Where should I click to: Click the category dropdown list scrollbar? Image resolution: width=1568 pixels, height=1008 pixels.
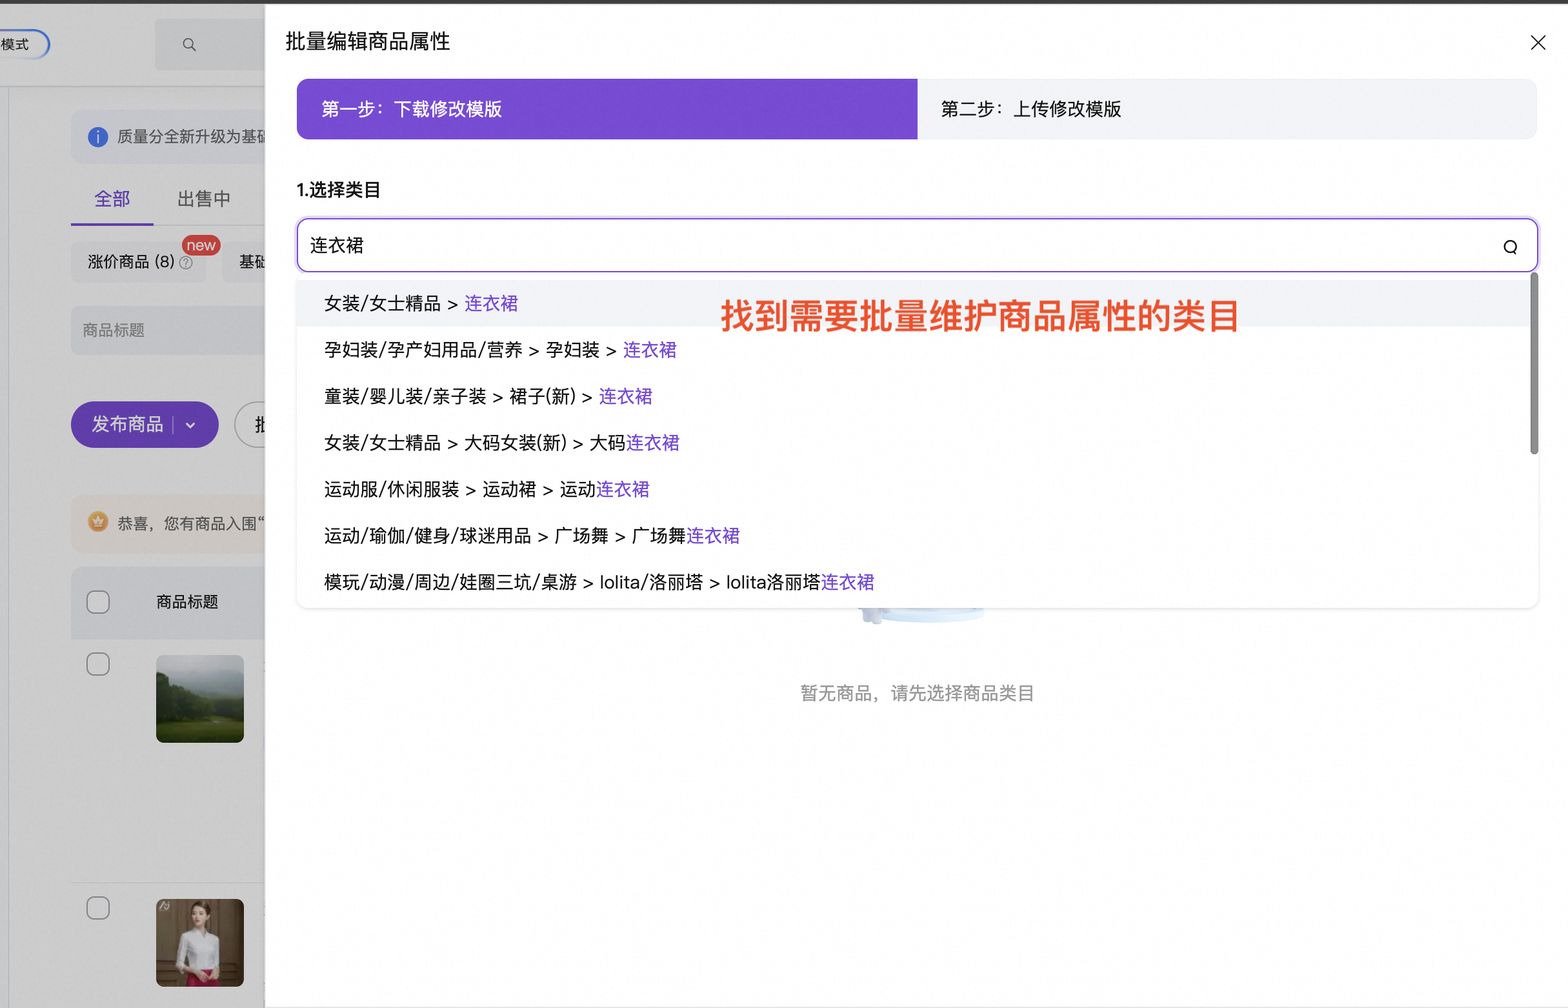(x=1533, y=364)
